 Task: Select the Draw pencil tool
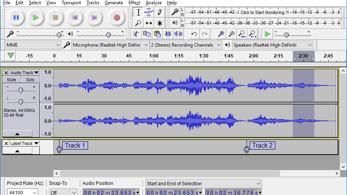coord(159,12)
